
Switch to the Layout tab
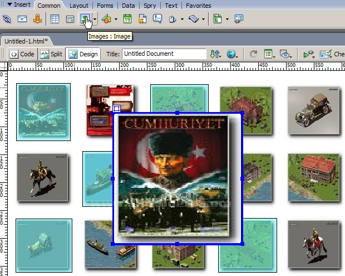click(79, 6)
